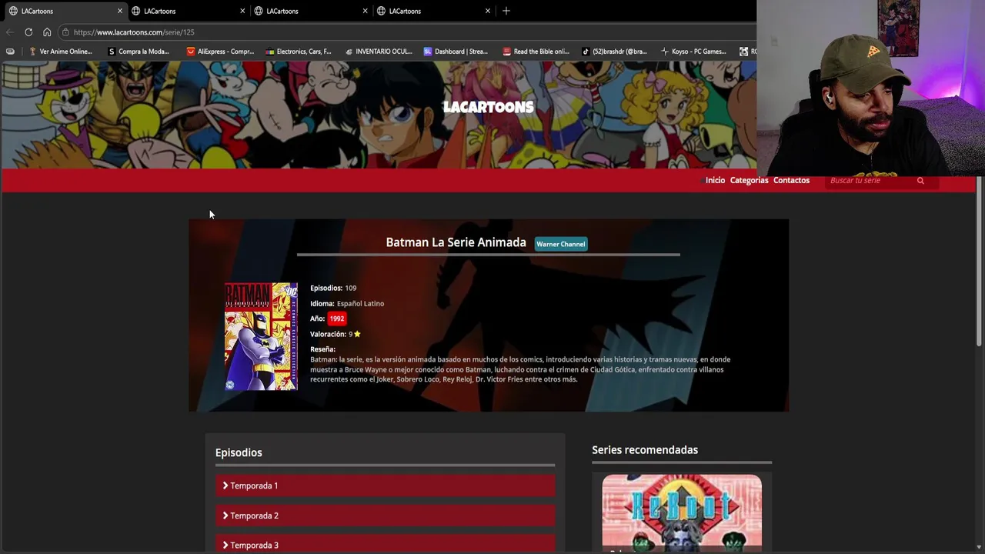Go to Inicio in site menu
This screenshot has height=554, width=985.
pyautogui.click(x=715, y=180)
